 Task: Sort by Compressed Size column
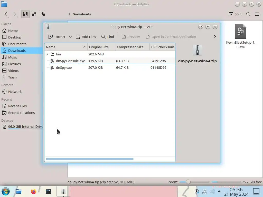132,47
